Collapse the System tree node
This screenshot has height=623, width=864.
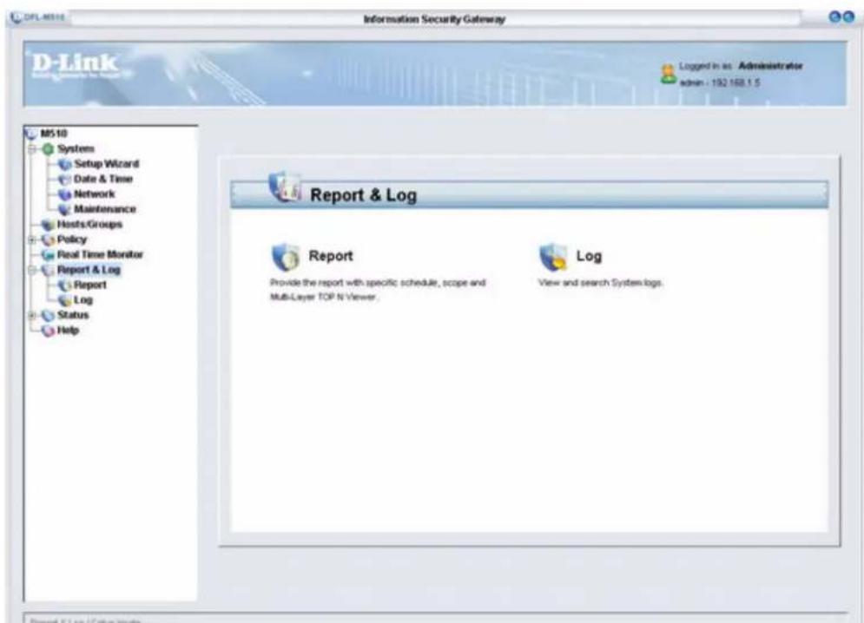tap(32, 149)
